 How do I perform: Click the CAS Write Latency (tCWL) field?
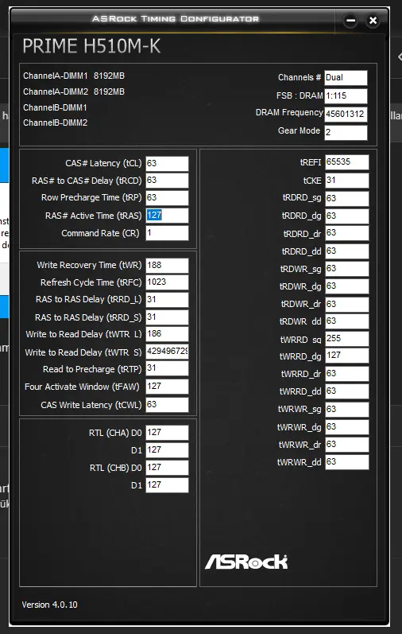pyautogui.click(x=167, y=405)
